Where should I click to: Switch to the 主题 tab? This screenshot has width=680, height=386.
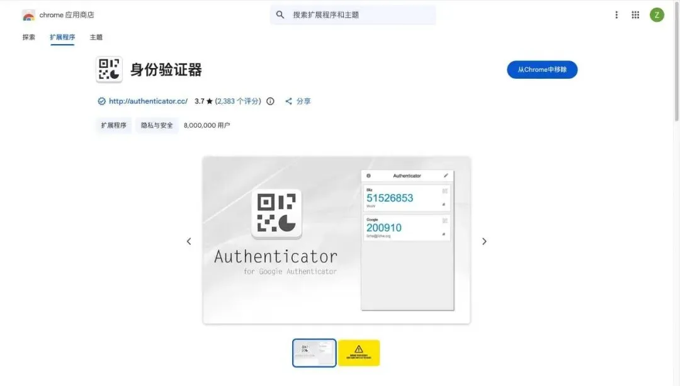[x=96, y=37]
